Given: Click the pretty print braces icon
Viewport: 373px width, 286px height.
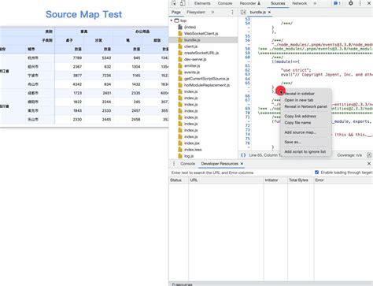Looking at the screenshot, I should (x=243, y=155).
